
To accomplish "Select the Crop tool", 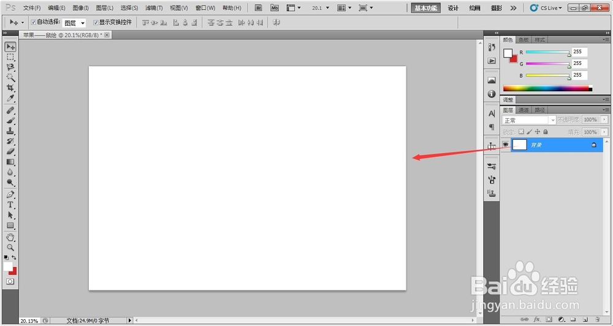I will [x=10, y=88].
